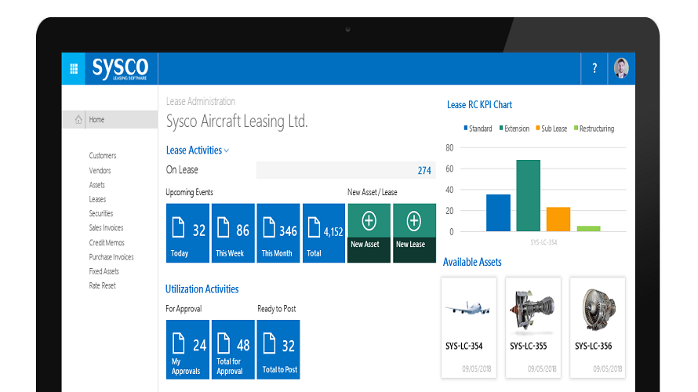Click the SYS-LC-354 chart axis label
Screen dimensions: 698x392
(x=543, y=242)
